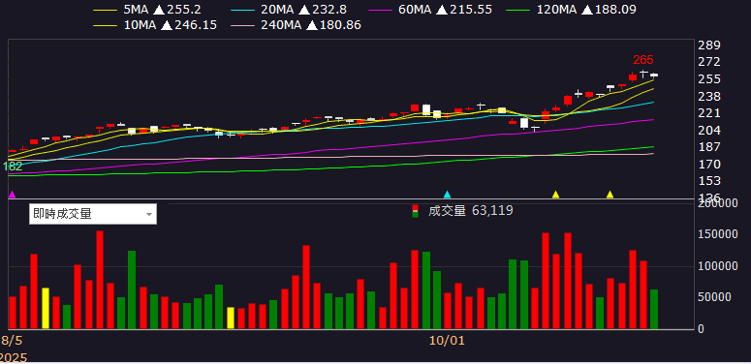
Task: Click the 187 price axis label
Action: (709, 147)
